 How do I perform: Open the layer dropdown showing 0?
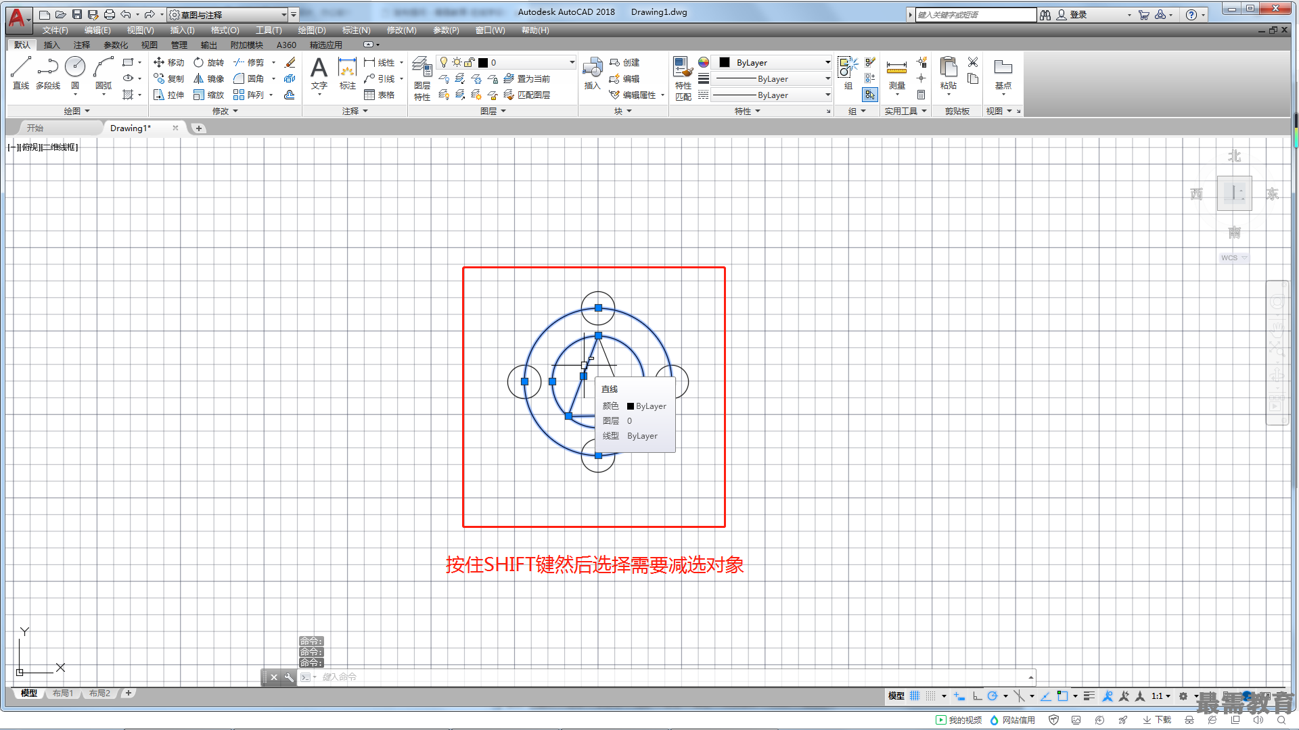[x=506, y=62]
